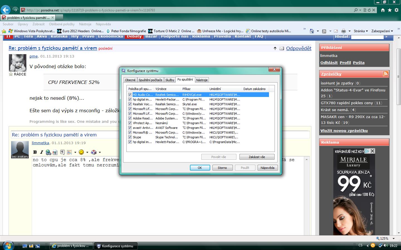The width and height of the screenshot is (401, 250).
Task: Click the Konfigurace systému taskbar button
Action: [116, 246]
